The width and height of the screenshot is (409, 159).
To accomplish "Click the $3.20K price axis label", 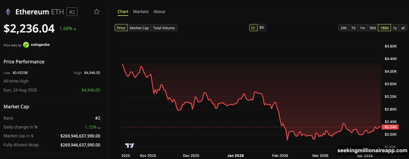I will click(x=390, y=96).
